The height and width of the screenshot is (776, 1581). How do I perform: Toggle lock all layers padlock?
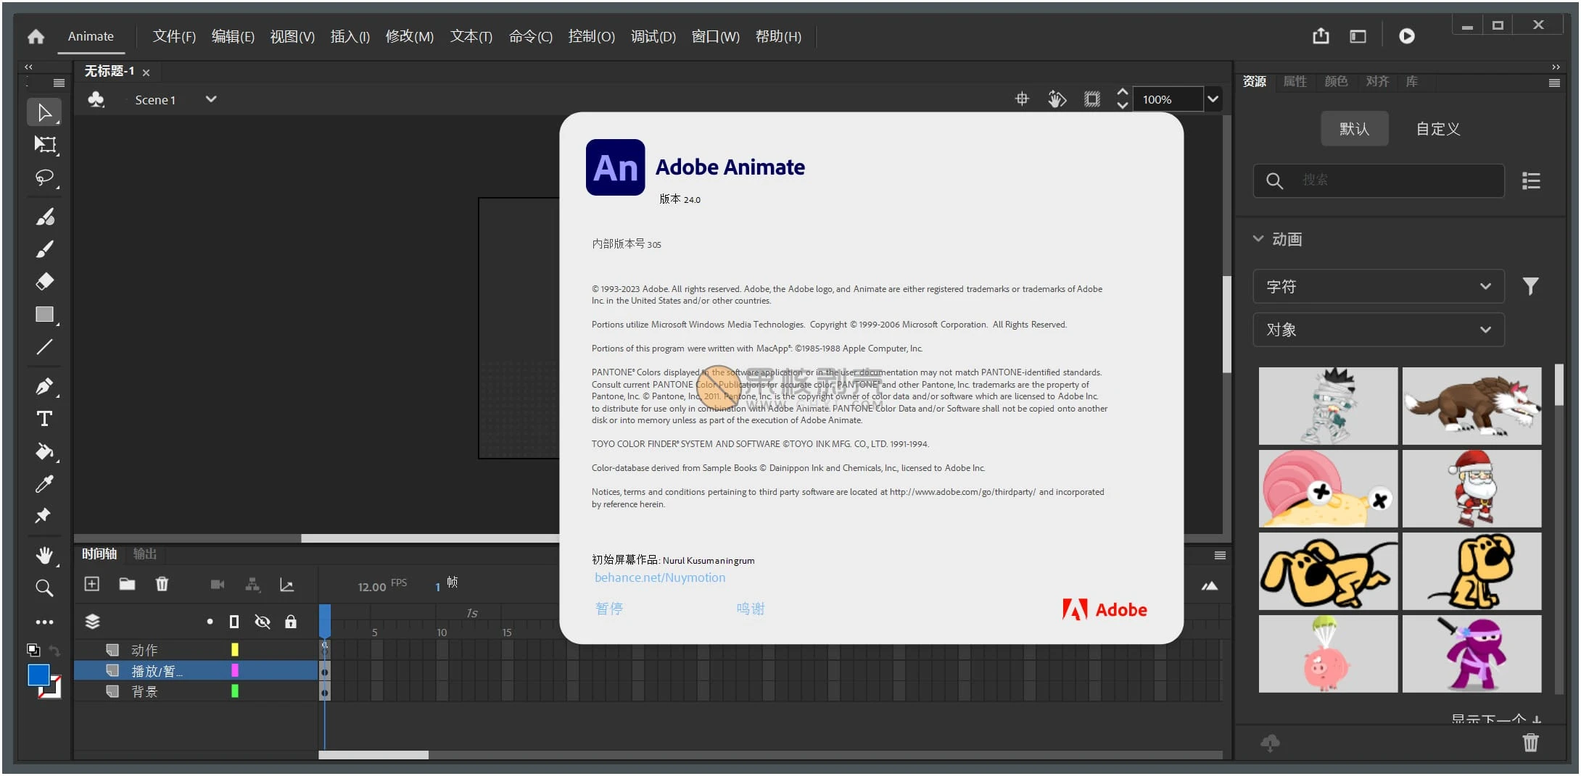(291, 622)
